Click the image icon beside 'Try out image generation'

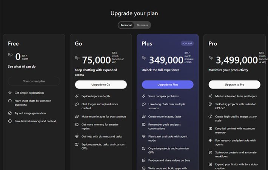10,113
